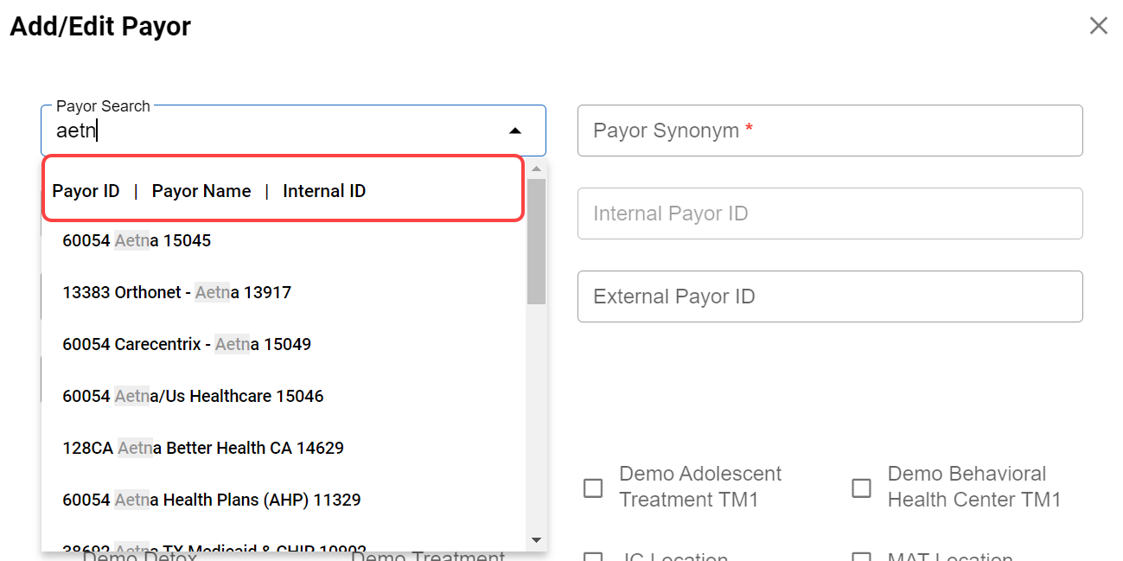Click the Payor Search text field

coord(277,131)
